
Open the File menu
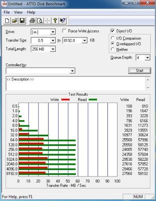pos(7,12)
